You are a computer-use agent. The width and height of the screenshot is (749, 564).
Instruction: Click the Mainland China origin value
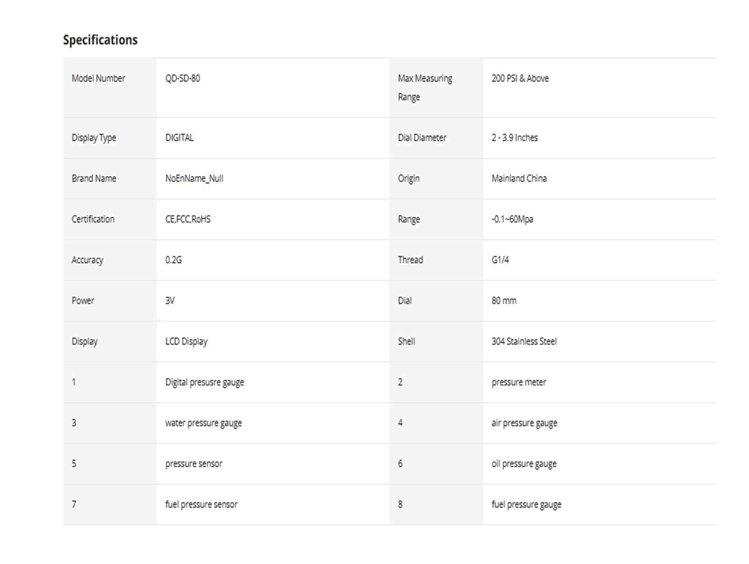click(x=519, y=178)
